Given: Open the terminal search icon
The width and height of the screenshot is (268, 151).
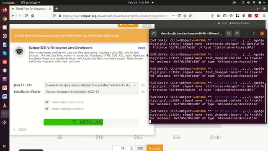Looking at the screenshot, I should 229,34.
